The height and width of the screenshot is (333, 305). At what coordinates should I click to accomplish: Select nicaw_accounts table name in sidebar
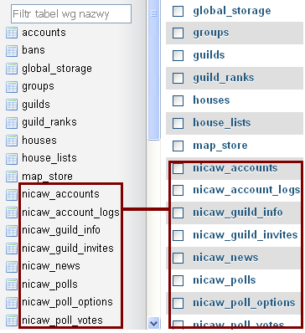[x=60, y=194]
